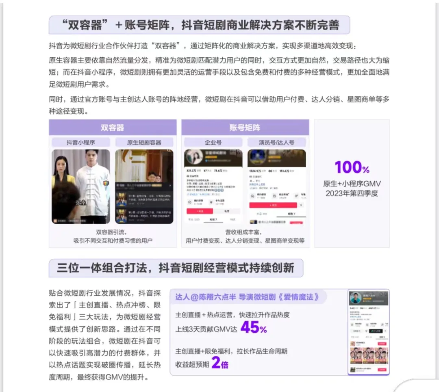The image size is (439, 392).
Task: Click the 45% GMV figure
Action: 254,327
